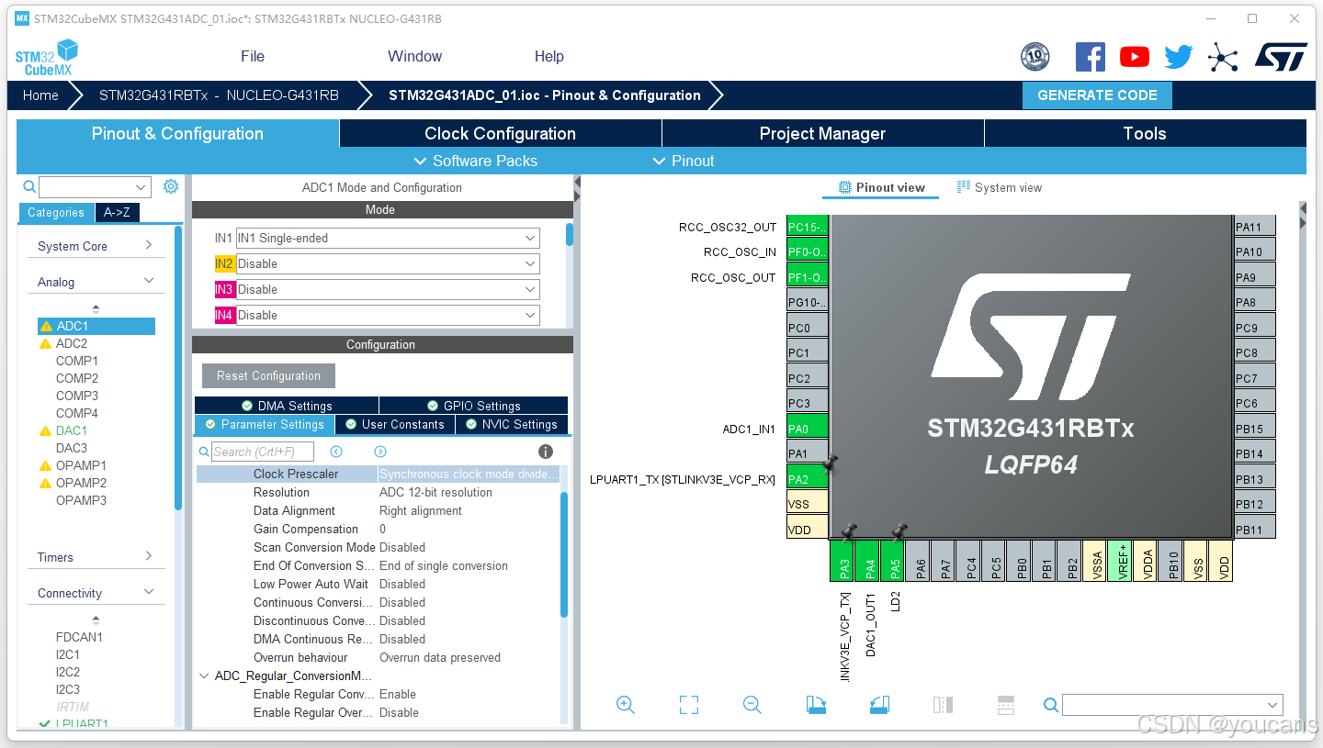1323x748 pixels.
Task: Click the ST logo in header
Action: [x=1281, y=56]
